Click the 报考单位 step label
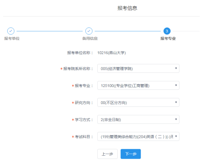 click(x=12, y=39)
